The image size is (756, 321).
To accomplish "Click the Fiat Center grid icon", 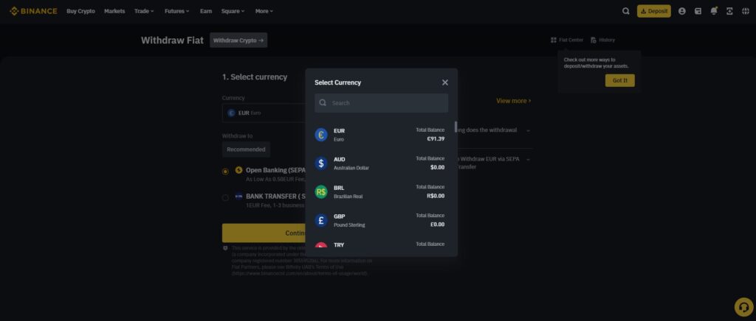I will coord(554,40).
